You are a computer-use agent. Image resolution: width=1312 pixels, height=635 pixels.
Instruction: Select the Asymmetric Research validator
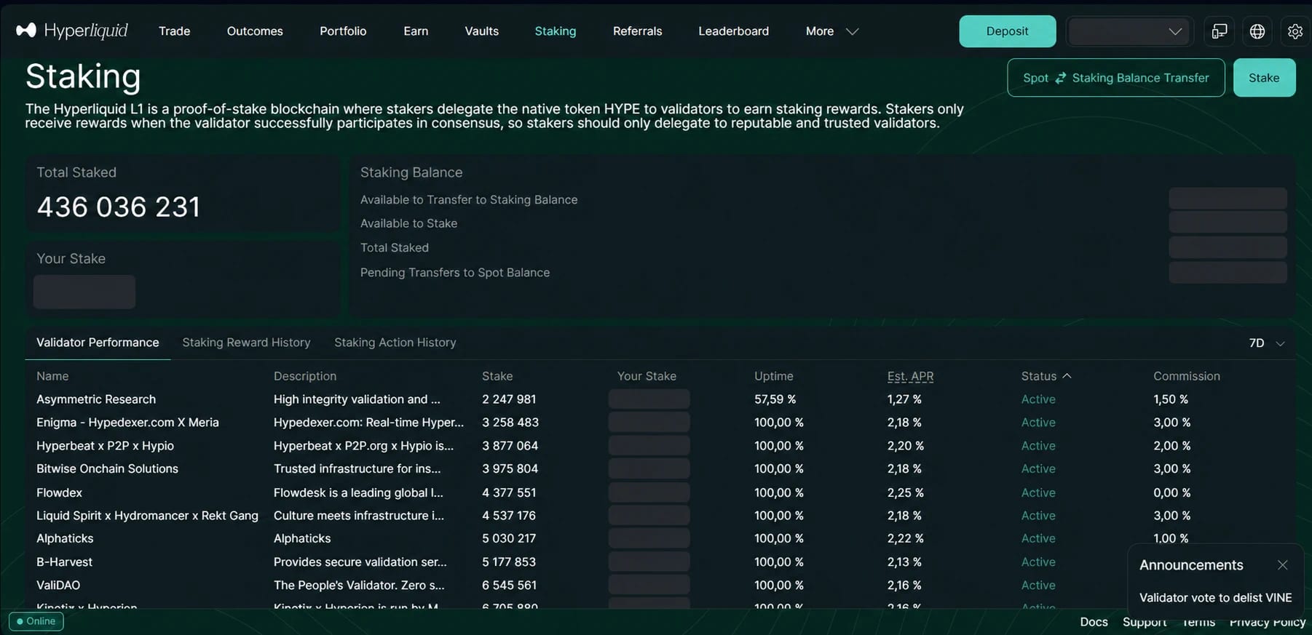point(96,399)
